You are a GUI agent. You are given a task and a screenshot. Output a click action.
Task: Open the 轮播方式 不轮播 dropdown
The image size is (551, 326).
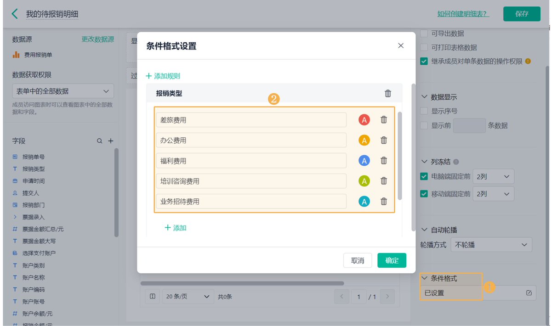(491, 245)
